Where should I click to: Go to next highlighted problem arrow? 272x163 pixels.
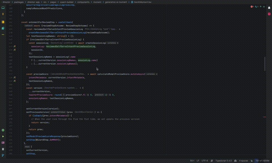pos(264,6)
